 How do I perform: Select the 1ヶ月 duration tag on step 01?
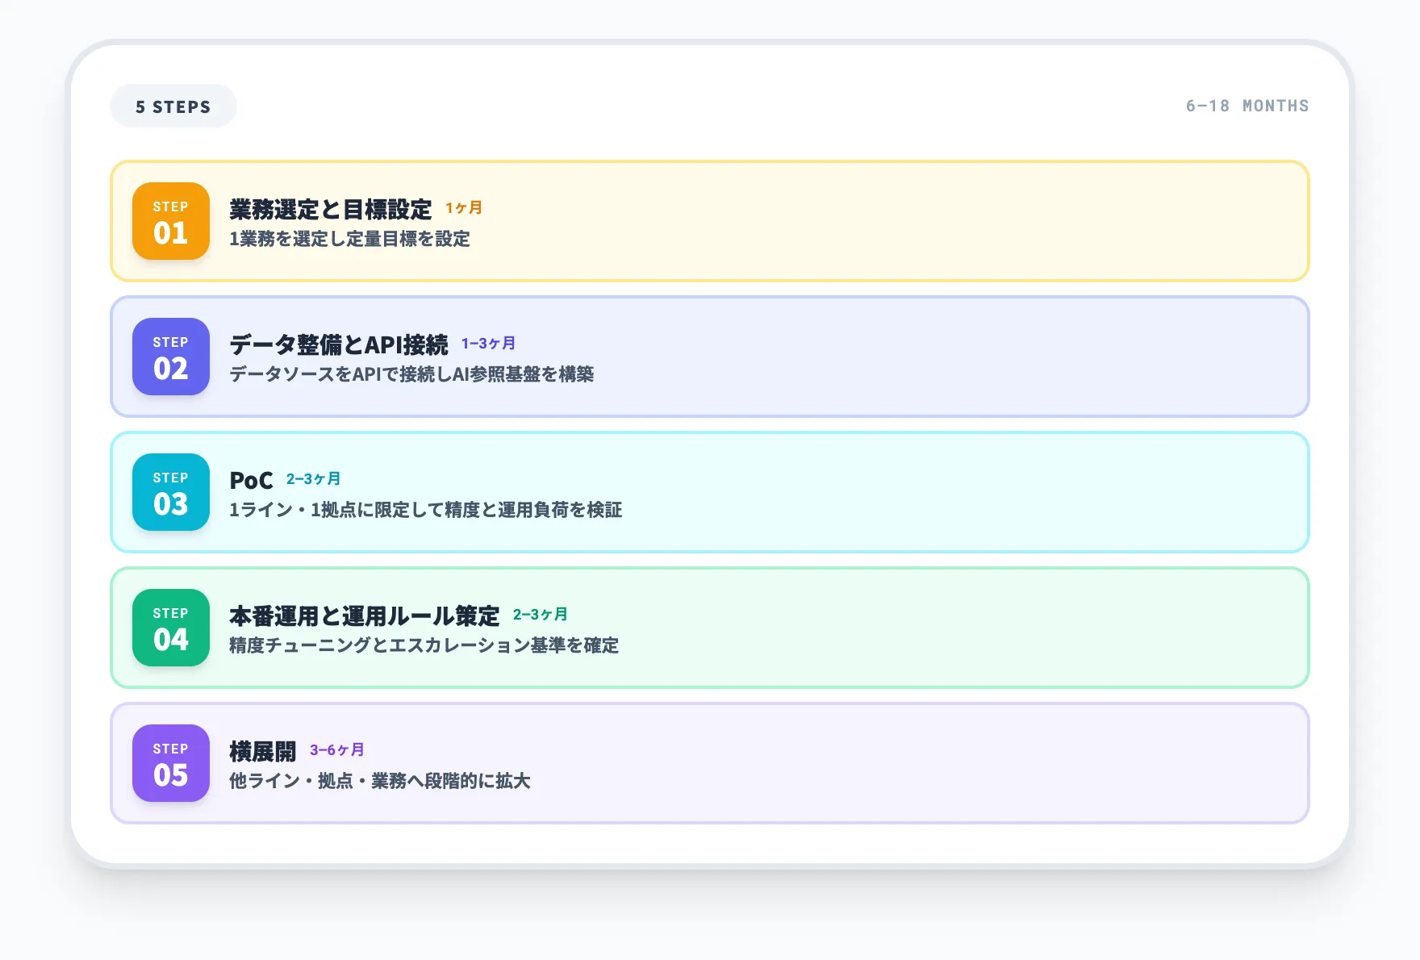click(462, 207)
